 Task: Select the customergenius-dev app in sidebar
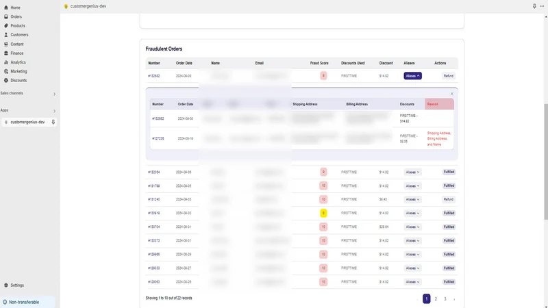[29, 122]
